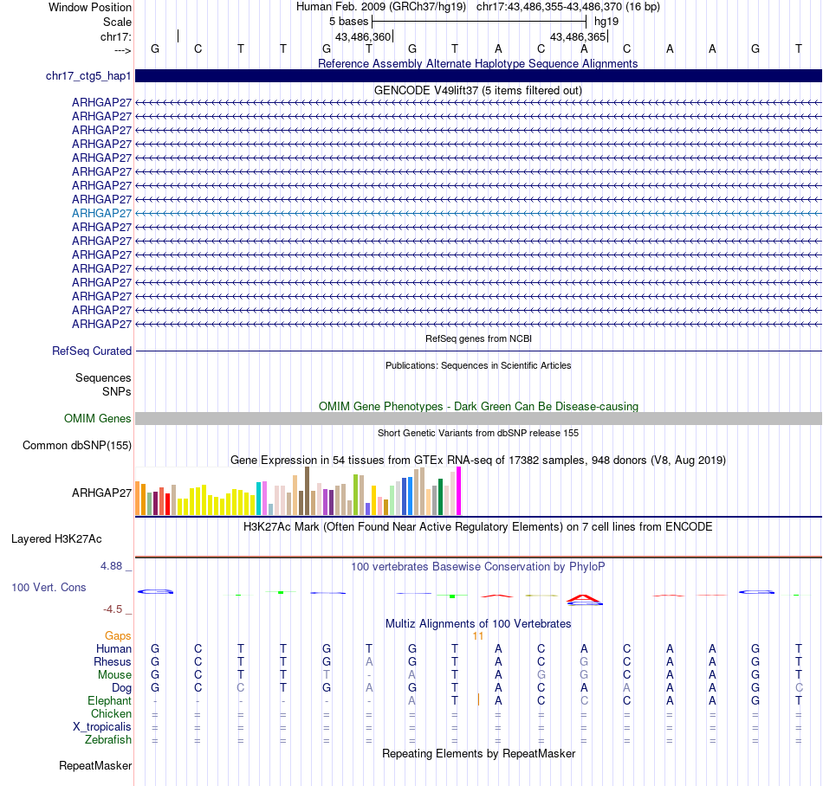This screenshot has height=786, width=823.
Task: Open the Multiz Alignments of 100 Vertebrates title
Action: pos(478,623)
